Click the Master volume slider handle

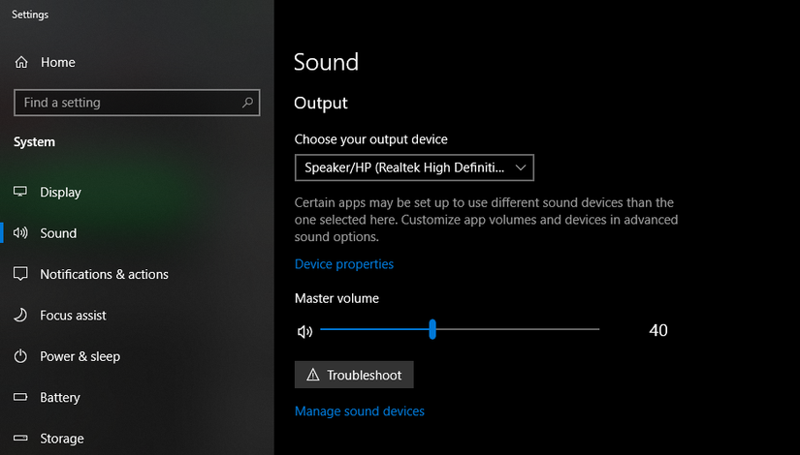[x=432, y=330]
